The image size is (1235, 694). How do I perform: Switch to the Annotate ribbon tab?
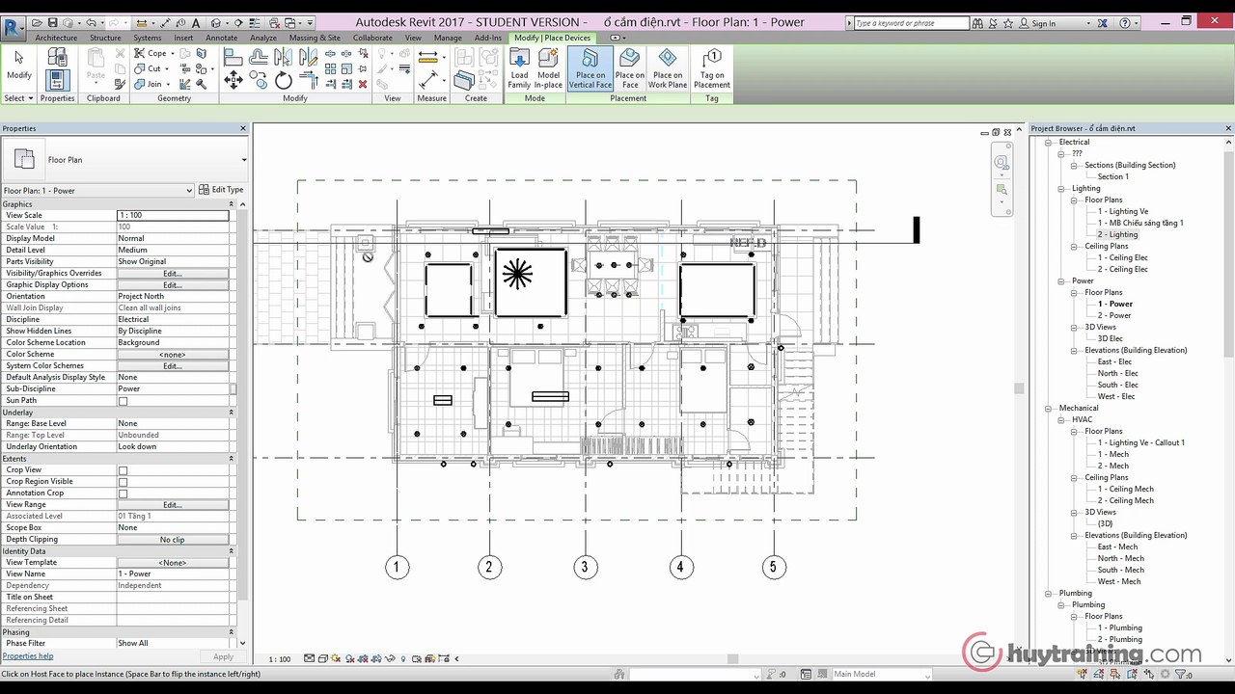coord(221,38)
